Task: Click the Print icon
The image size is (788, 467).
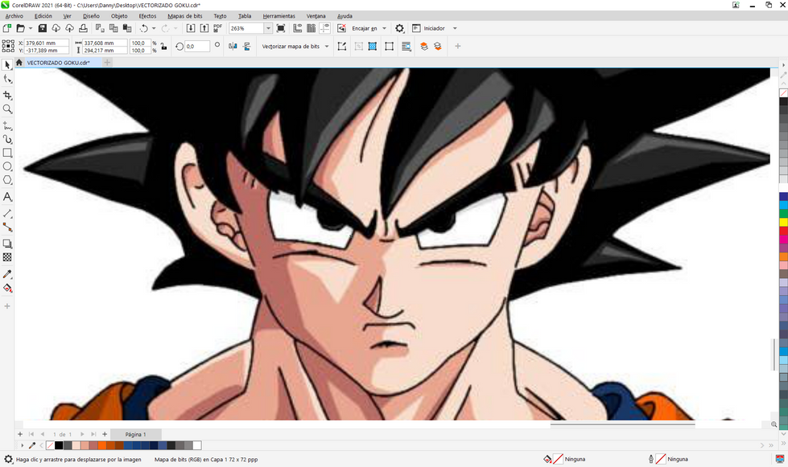Action: point(84,29)
